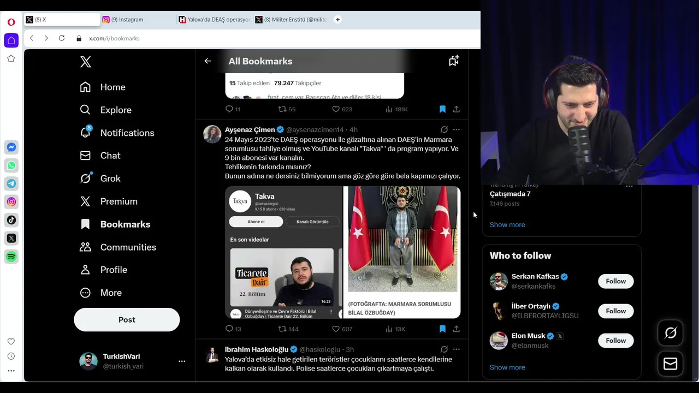Open Messenger in Opera sidebar
Screen dimensions: 699x393
click(x=11, y=147)
